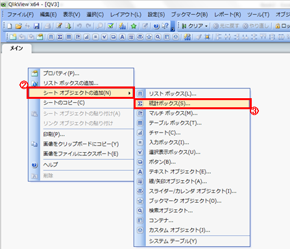Click the Sigma Statistics Box icon in design toolbar
290x249 pixels.
(x=60, y=37)
